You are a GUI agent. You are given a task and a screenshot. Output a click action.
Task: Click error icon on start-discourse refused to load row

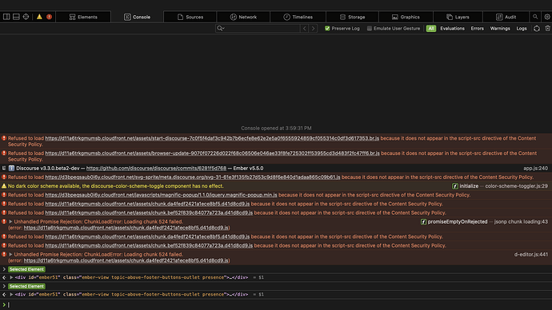pos(4,138)
